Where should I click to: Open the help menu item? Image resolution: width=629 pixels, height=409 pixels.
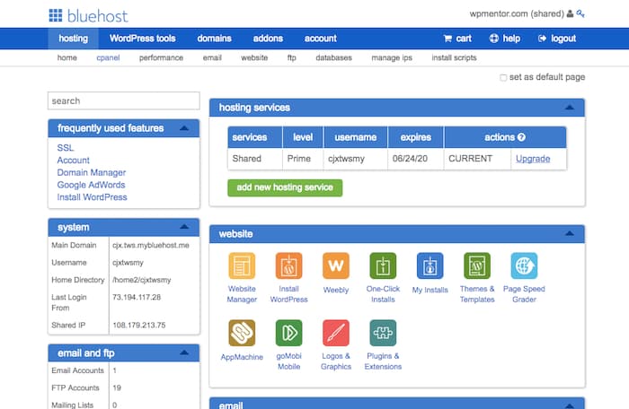coord(505,39)
